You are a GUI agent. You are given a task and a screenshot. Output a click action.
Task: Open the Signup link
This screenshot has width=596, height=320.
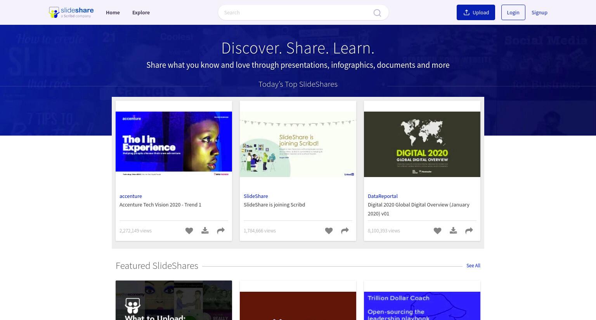click(x=539, y=12)
